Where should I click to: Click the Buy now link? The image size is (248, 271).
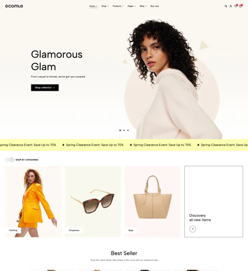coord(155,6)
